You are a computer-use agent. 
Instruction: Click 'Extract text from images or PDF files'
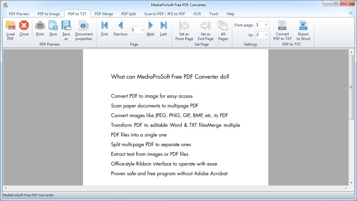[150, 154]
